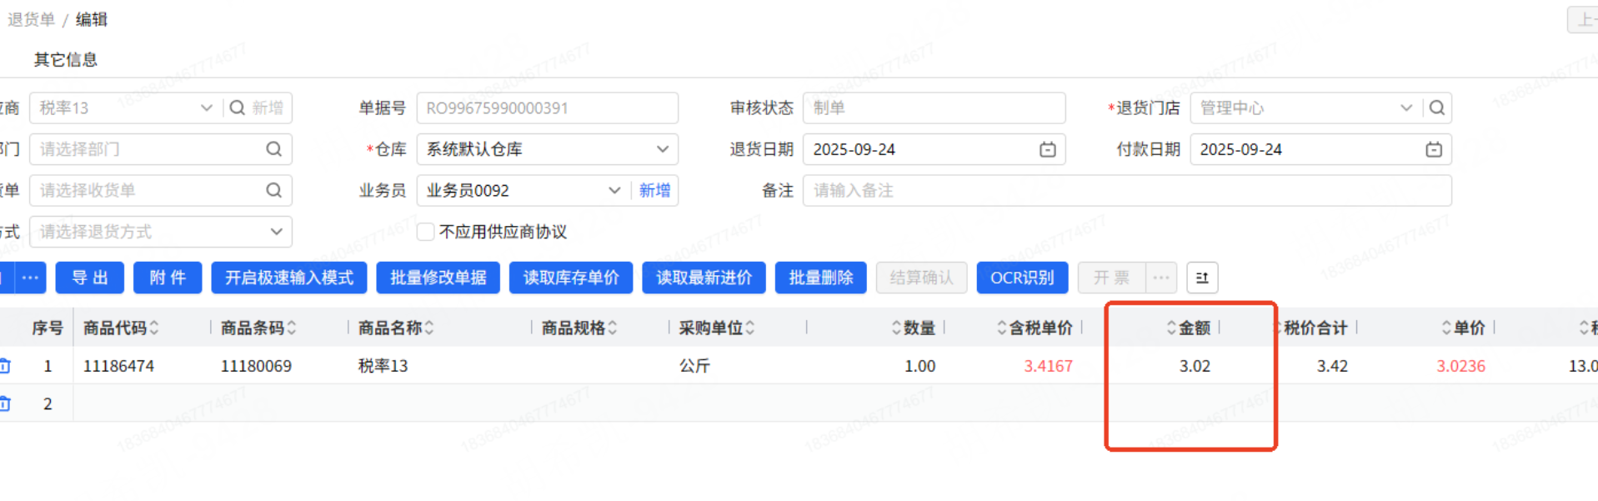Click the 退货日期 2025-09-24 field

[934, 149]
